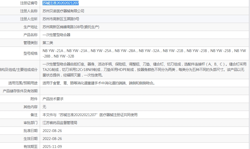
Task: Click the value 无 in 其他内容 row
Action: point(44,107)
